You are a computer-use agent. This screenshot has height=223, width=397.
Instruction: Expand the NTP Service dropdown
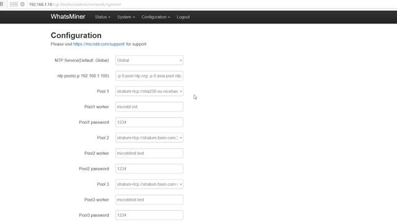click(149, 60)
